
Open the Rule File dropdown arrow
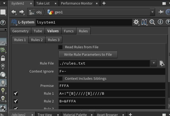154,63
